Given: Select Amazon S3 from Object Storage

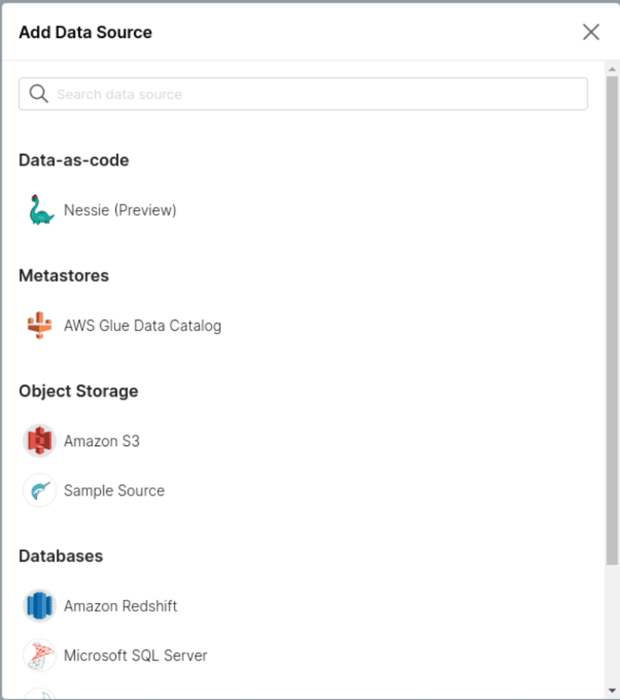Looking at the screenshot, I should [102, 441].
